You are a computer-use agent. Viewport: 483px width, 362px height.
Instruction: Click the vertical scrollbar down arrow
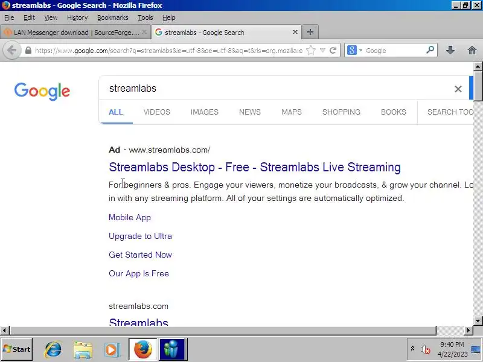click(x=478, y=321)
